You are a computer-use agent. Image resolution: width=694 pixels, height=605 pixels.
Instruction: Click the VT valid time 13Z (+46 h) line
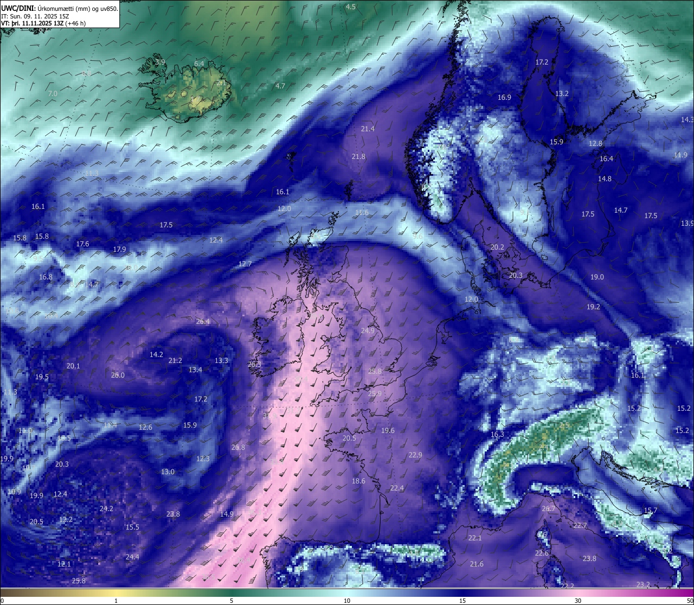click(43, 23)
